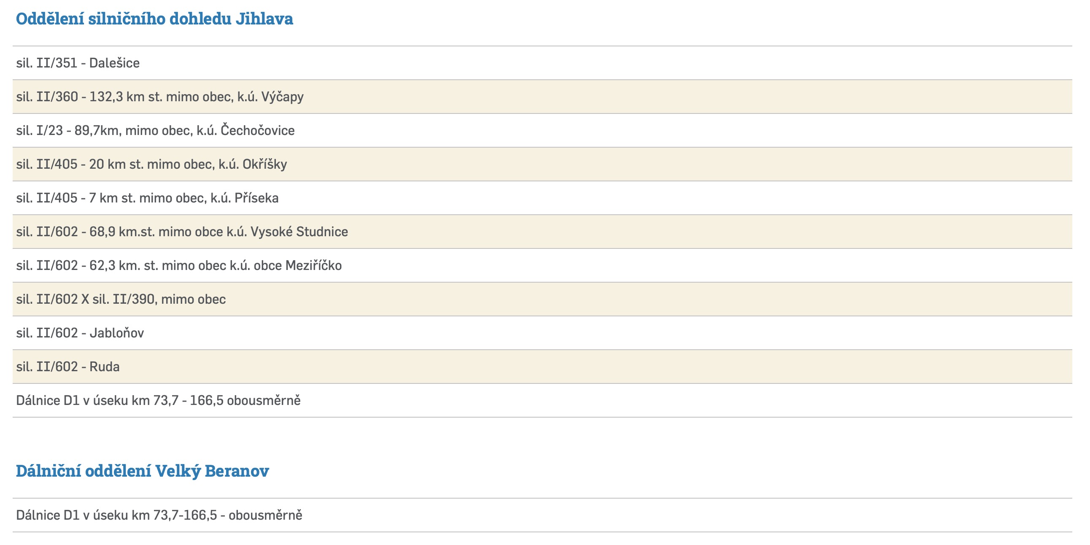Click the sil. II/602 - Ruda entry
Image resolution: width=1090 pixels, height=545 pixels.
(x=67, y=367)
